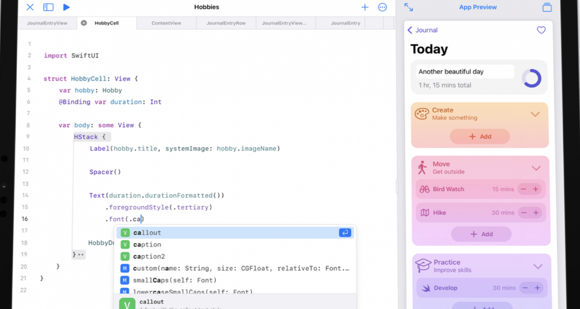Select caption2 from the autocomplete list

(147, 256)
